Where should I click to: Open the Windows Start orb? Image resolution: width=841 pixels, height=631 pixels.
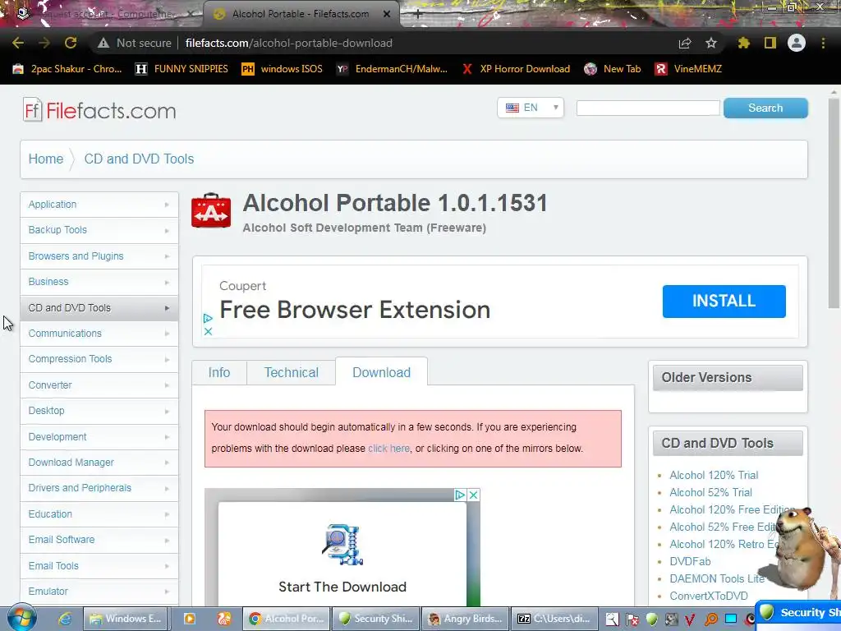tap(22, 618)
